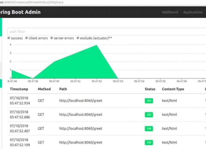This screenshot has width=206, height=149.
Task: Open the Applications navigation item
Action: point(193,12)
